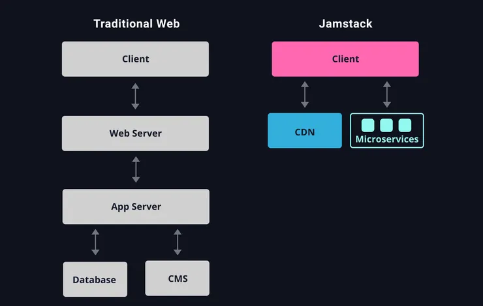Screen dimensions: 483x306
Task: Click the Jamstack heading
Action: [x=345, y=23]
